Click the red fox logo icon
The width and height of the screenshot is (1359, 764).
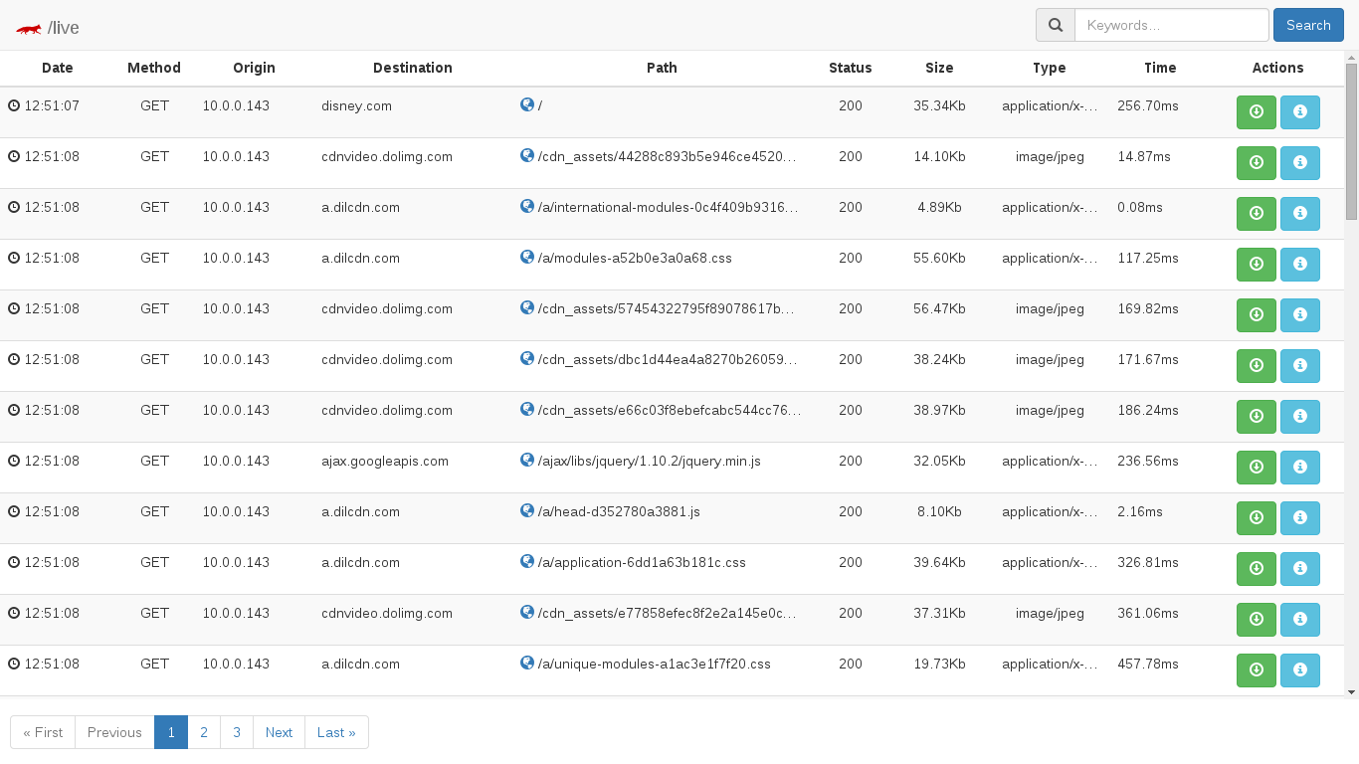(x=29, y=29)
